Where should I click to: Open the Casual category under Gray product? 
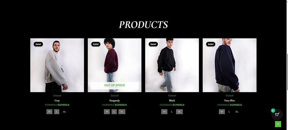(x=57, y=95)
